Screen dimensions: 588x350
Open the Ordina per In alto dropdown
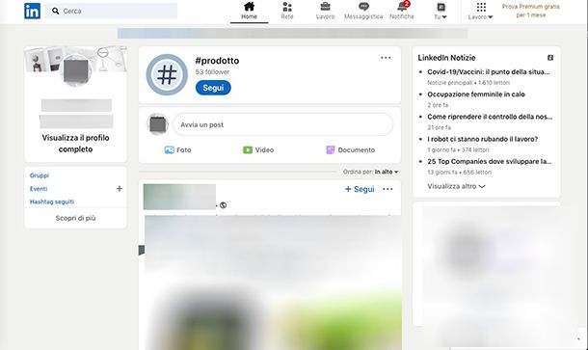370,172
